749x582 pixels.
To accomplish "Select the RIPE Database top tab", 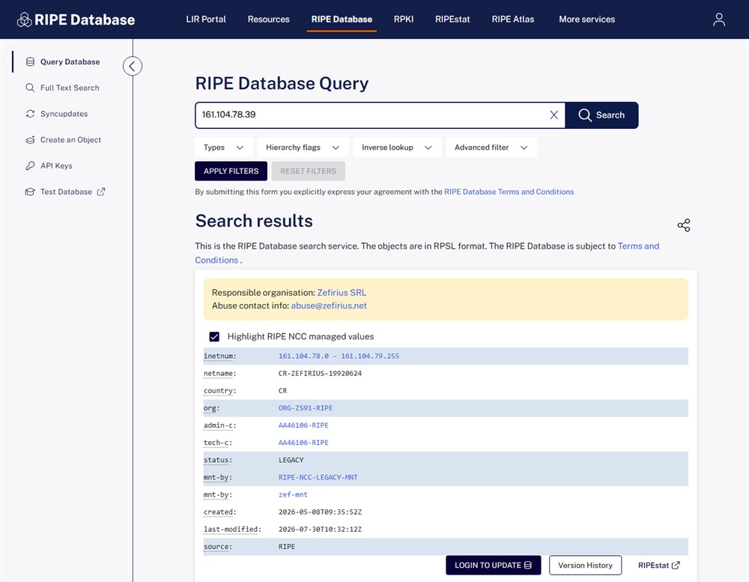I will click(342, 19).
